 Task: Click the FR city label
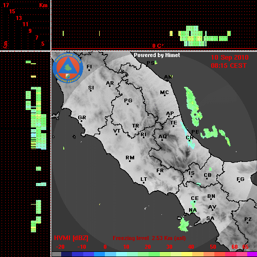tap(160, 171)
